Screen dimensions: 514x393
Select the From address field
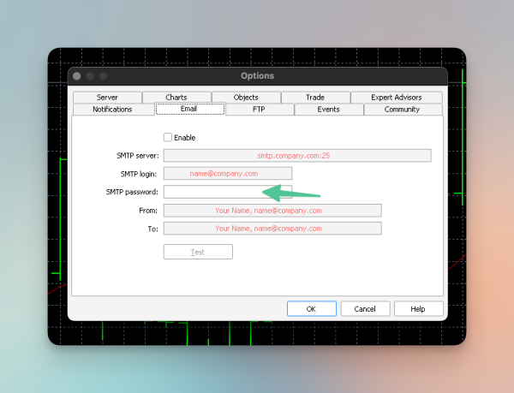pyautogui.click(x=272, y=211)
